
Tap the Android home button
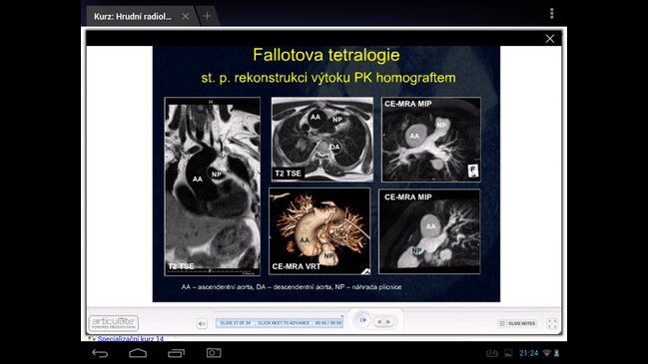click(x=138, y=353)
